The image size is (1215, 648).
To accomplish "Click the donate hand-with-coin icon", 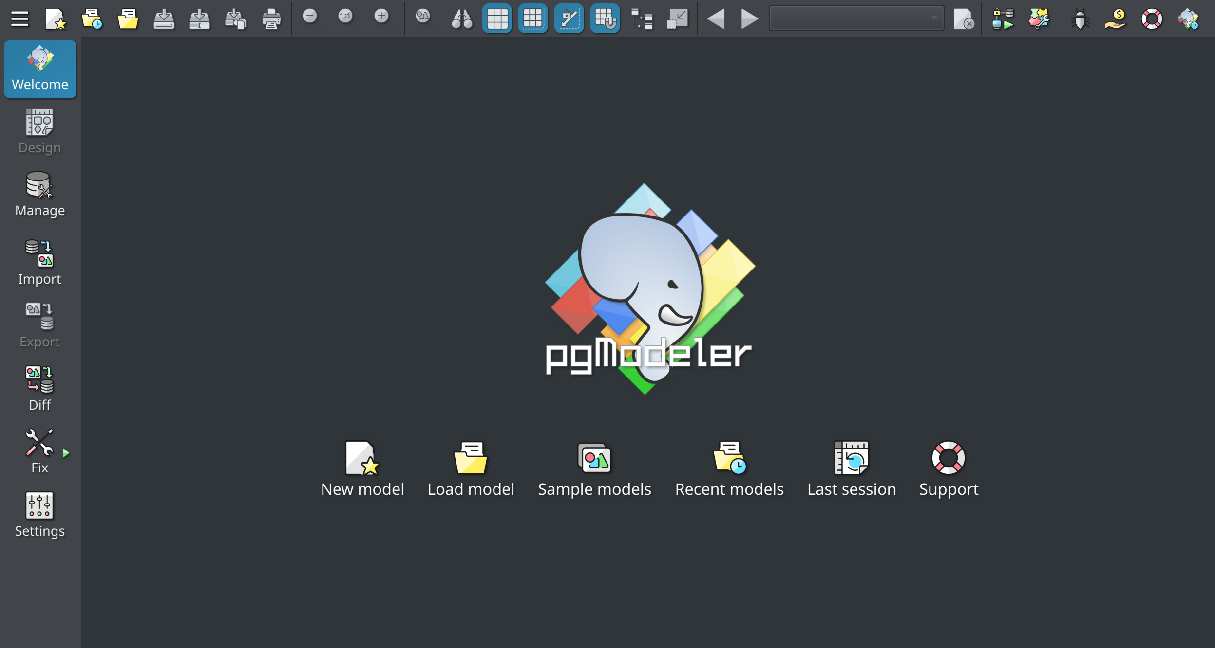I will click(1116, 19).
